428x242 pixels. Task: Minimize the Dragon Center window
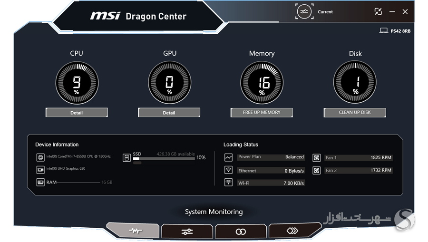(392, 12)
